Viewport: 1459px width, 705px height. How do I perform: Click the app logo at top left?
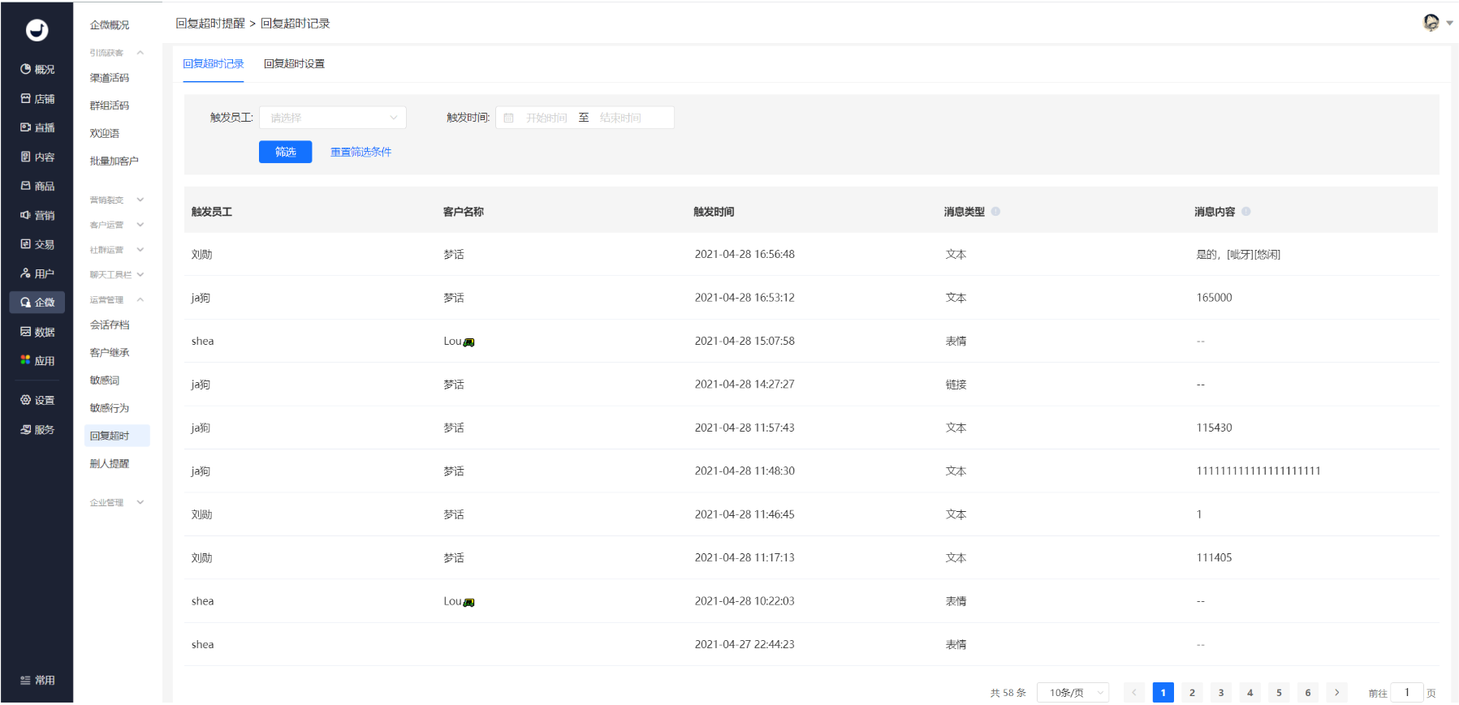coord(37,30)
